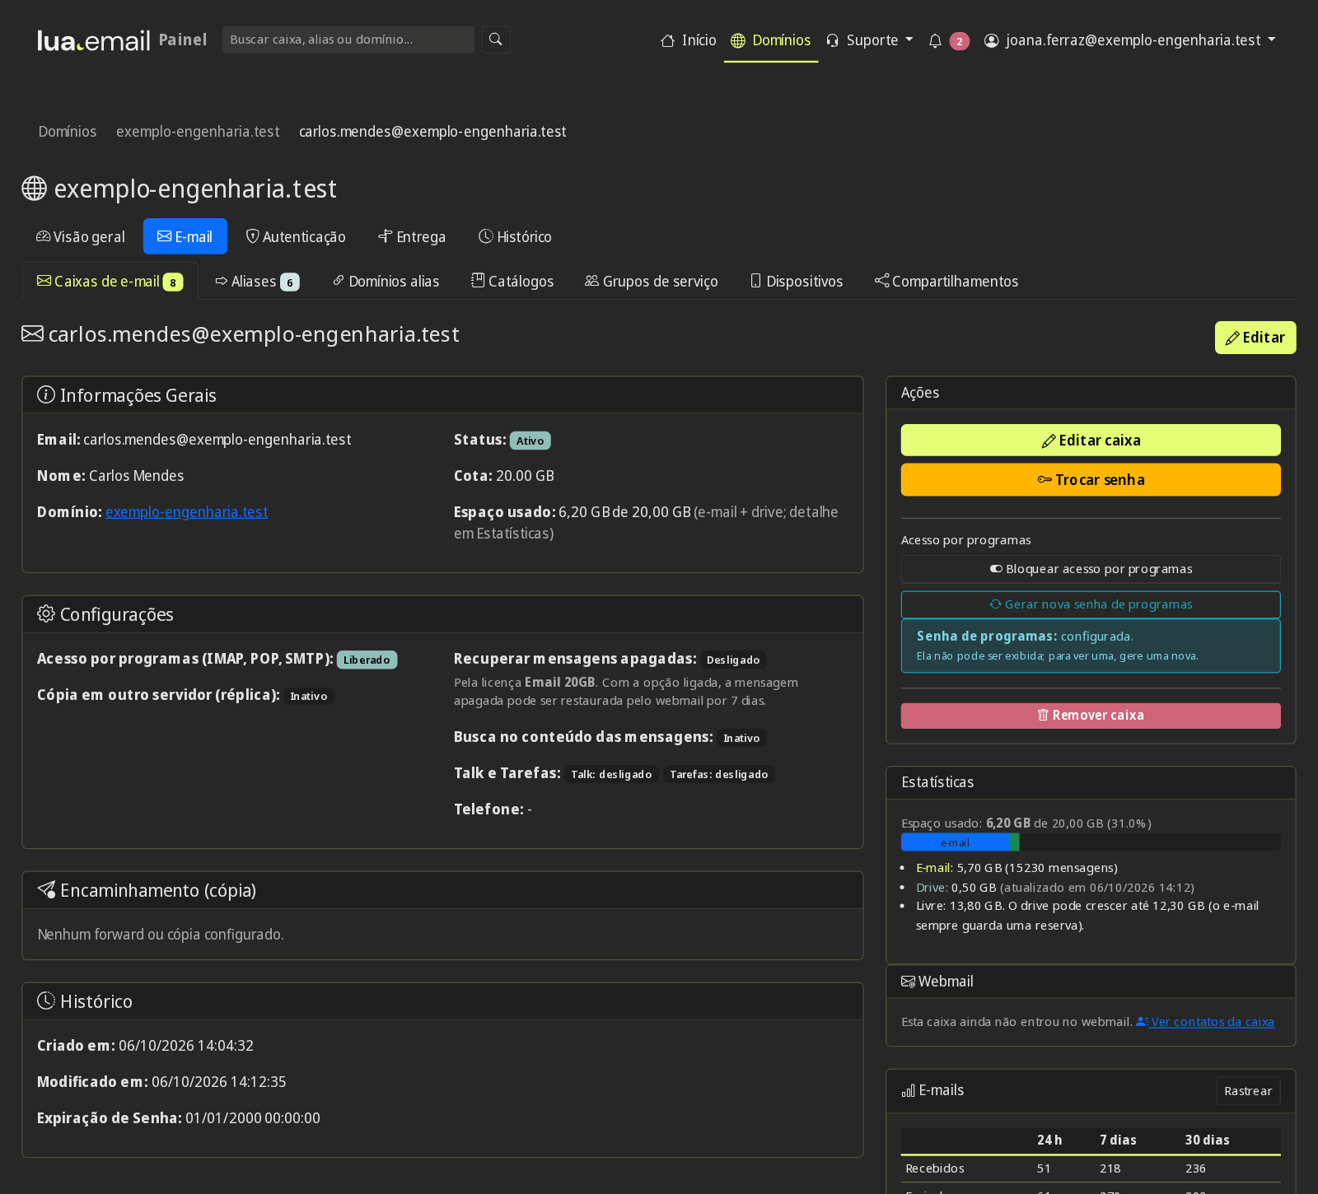Click the bar chart icon beside E-mails

point(909,1091)
